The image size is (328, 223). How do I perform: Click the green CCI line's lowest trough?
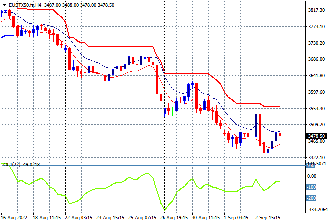[x=165, y=210]
